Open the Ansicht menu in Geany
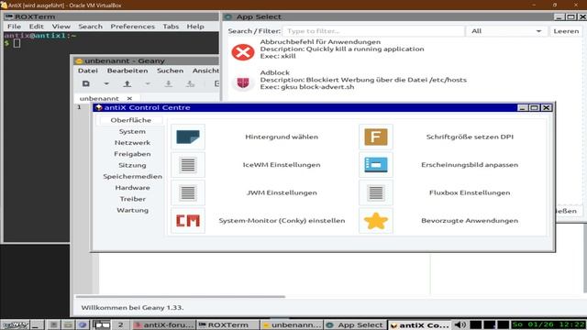This screenshot has width=587, height=330. 205,71
